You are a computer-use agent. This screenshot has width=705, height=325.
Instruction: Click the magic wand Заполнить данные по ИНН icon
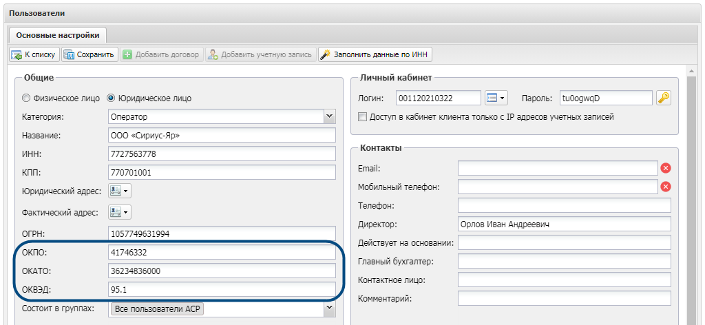325,55
